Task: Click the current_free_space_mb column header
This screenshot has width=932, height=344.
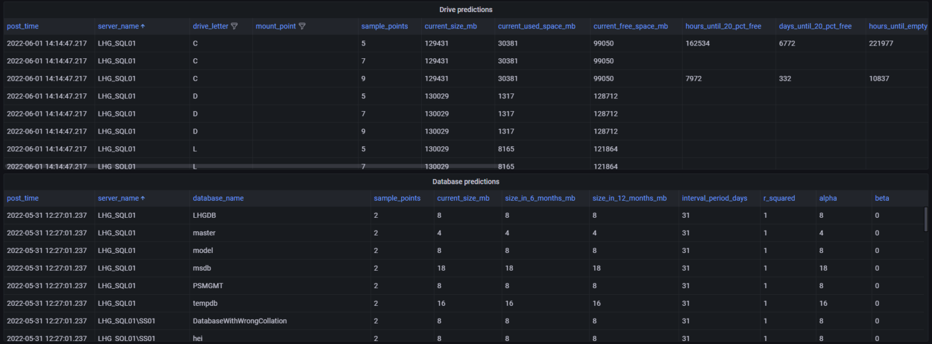Action: click(630, 27)
